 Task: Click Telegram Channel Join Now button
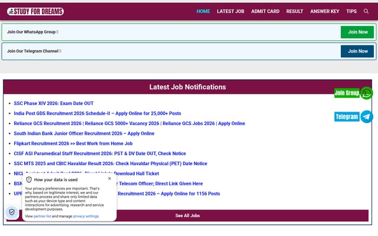[357, 51]
